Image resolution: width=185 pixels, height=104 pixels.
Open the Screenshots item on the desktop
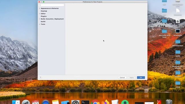pyautogui.click(x=178, y=31)
